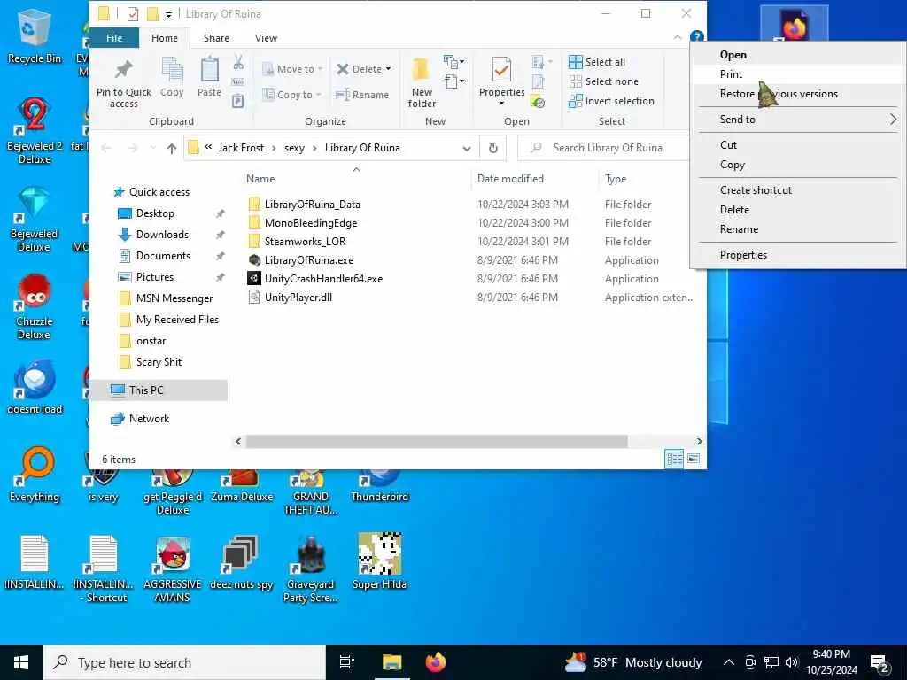This screenshot has height=680, width=907.
Task: Click the Cut scissors icon in Clipboard group
Action: point(237,62)
